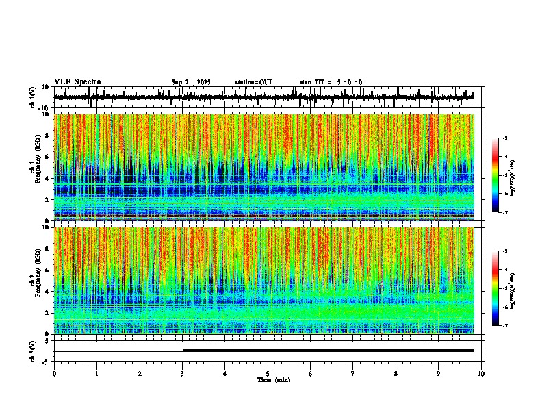
Task: Click the "start UT = 5 : 0 : 0" text
Action: (x=331, y=82)
